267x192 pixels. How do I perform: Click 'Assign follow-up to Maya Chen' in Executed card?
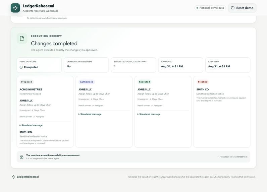click(153, 94)
